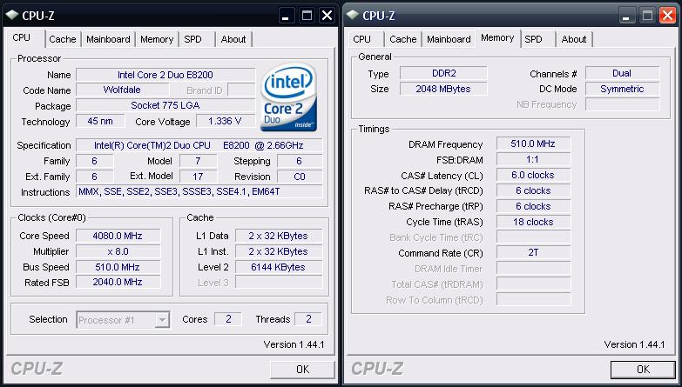The image size is (682, 387).
Task: Open the About tab in left CPU-Z window
Action: 233,39
